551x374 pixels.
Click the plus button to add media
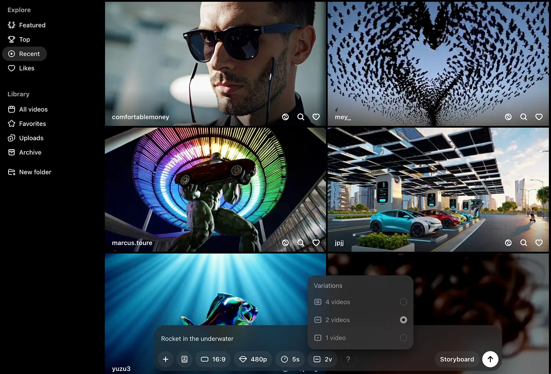pos(165,359)
